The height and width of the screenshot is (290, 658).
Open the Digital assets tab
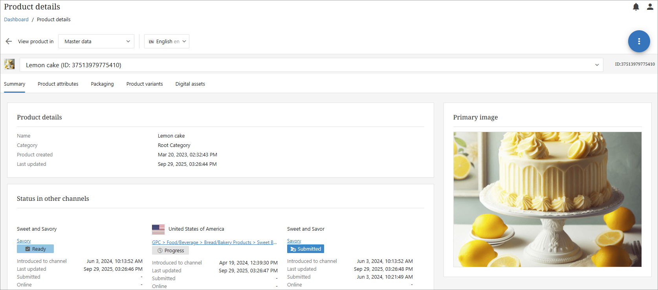coord(190,84)
